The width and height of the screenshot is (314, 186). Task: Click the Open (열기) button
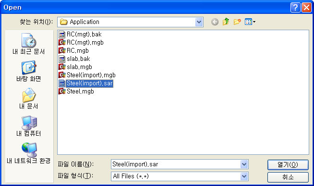[x=288, y=165]
